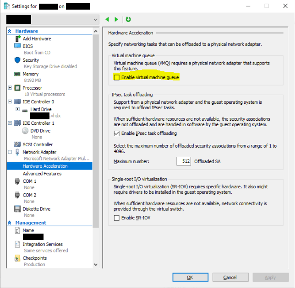Uncheck Enable IPsec task offloading
The height and width of the screenshot is (288, 295).
click(x=116, y=133)
